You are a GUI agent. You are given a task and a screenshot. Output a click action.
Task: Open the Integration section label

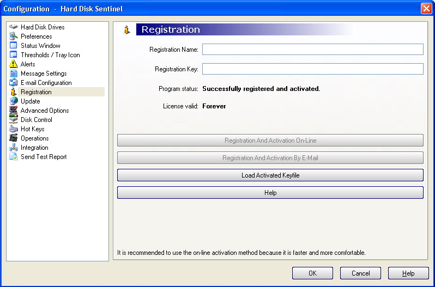[x=34, y=148]
